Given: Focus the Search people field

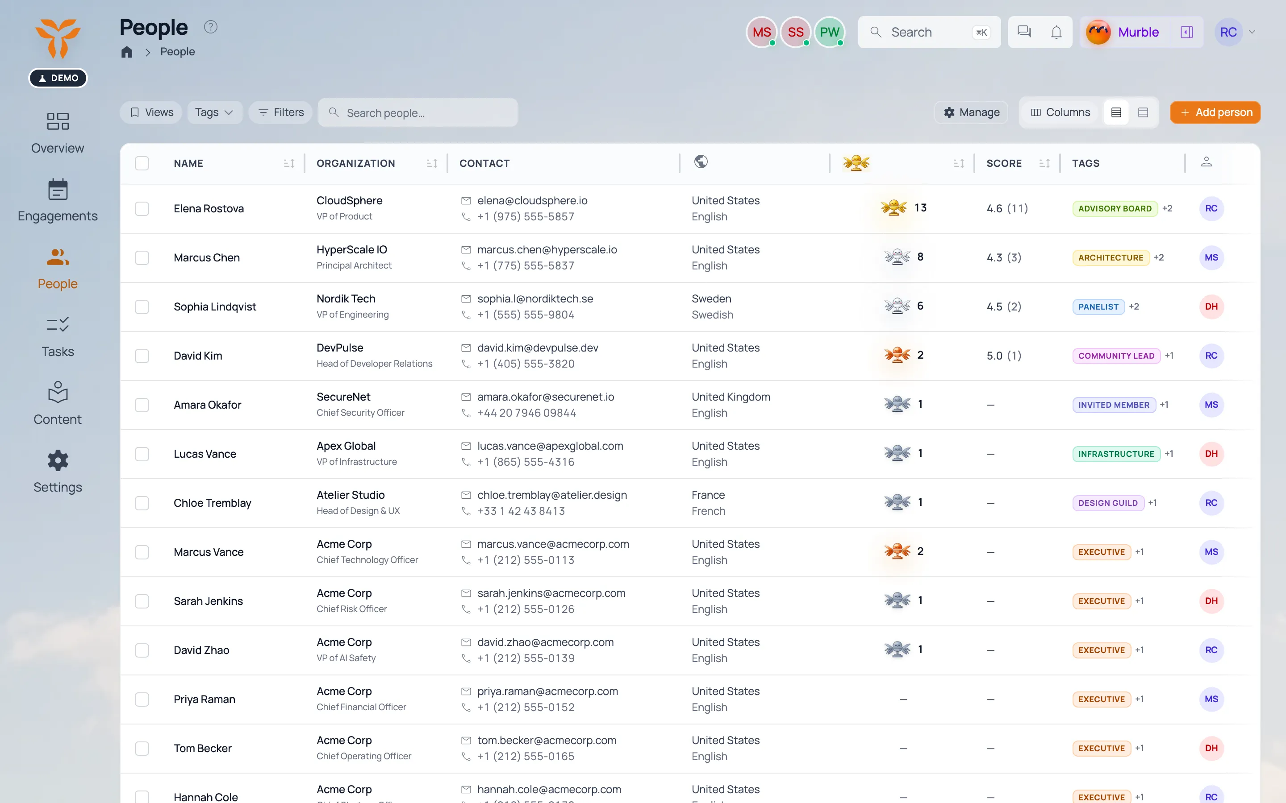Looking at the screenshot, I should [x=418, y=112].
